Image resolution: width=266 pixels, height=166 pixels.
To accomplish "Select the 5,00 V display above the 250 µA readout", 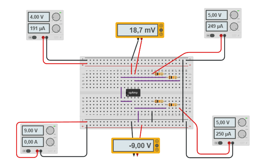I will [x=225, y=122].
